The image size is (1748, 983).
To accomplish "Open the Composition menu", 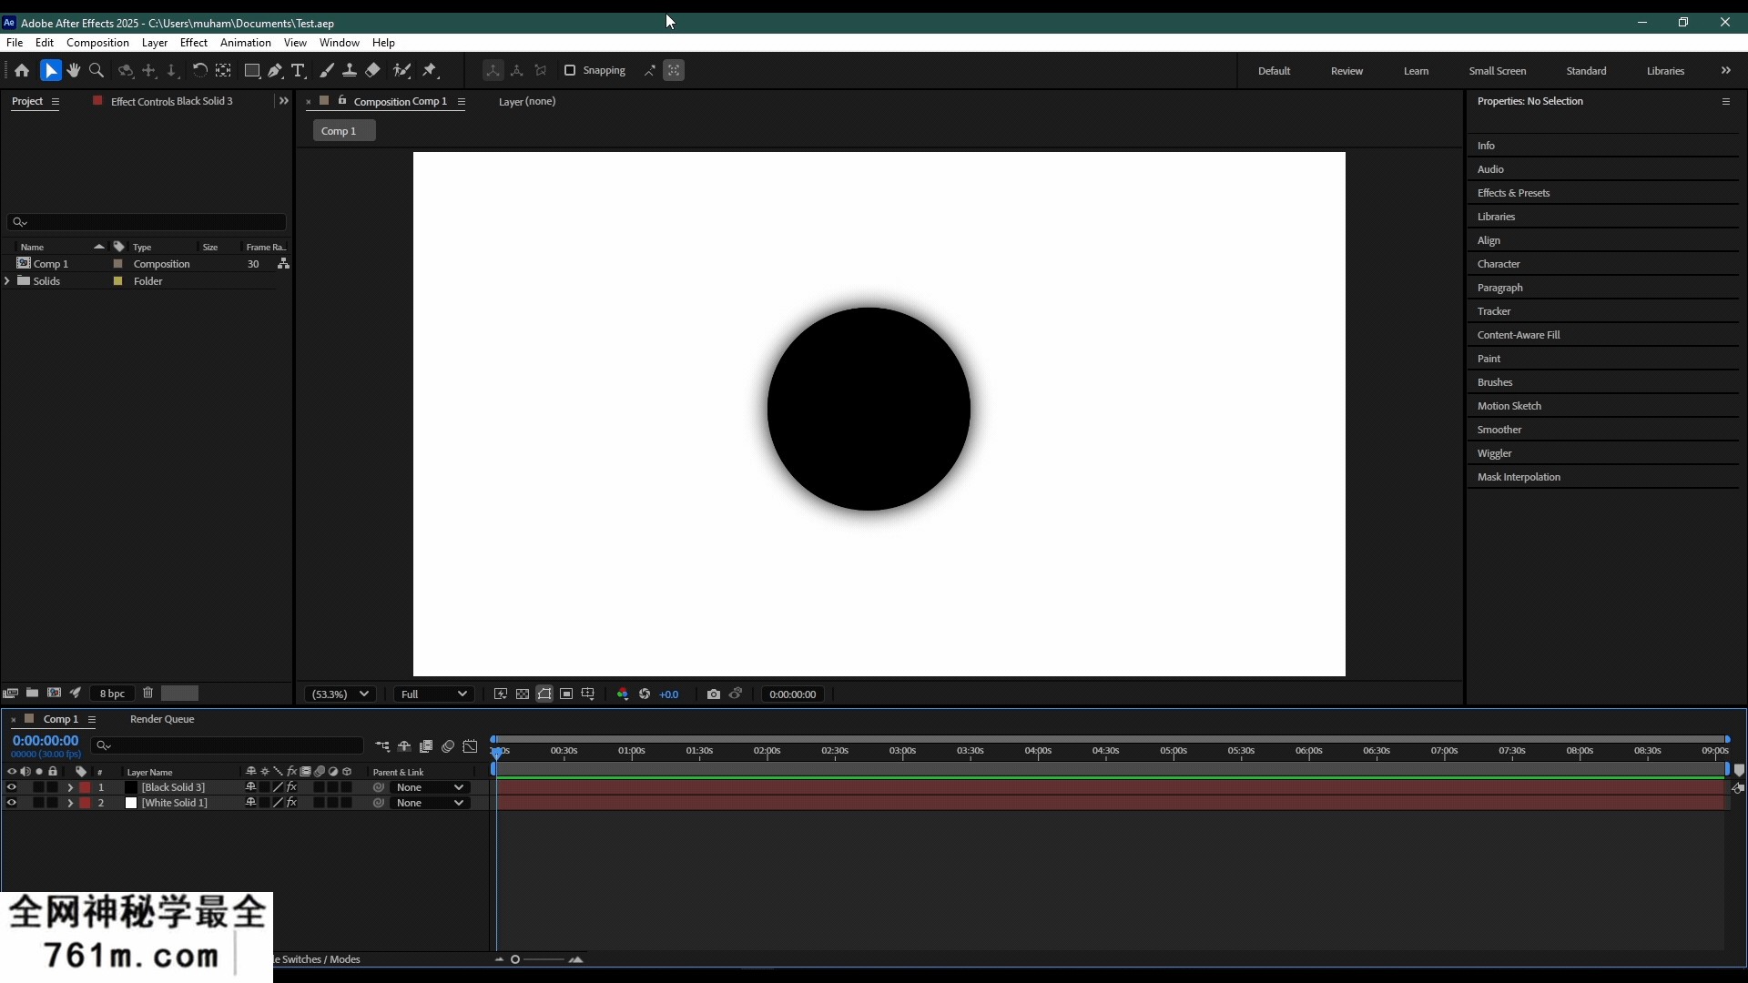I will coord(97,43).
